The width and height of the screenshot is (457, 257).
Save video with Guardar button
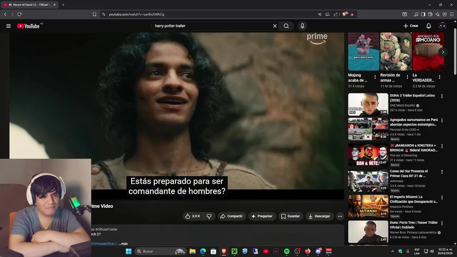290,216
